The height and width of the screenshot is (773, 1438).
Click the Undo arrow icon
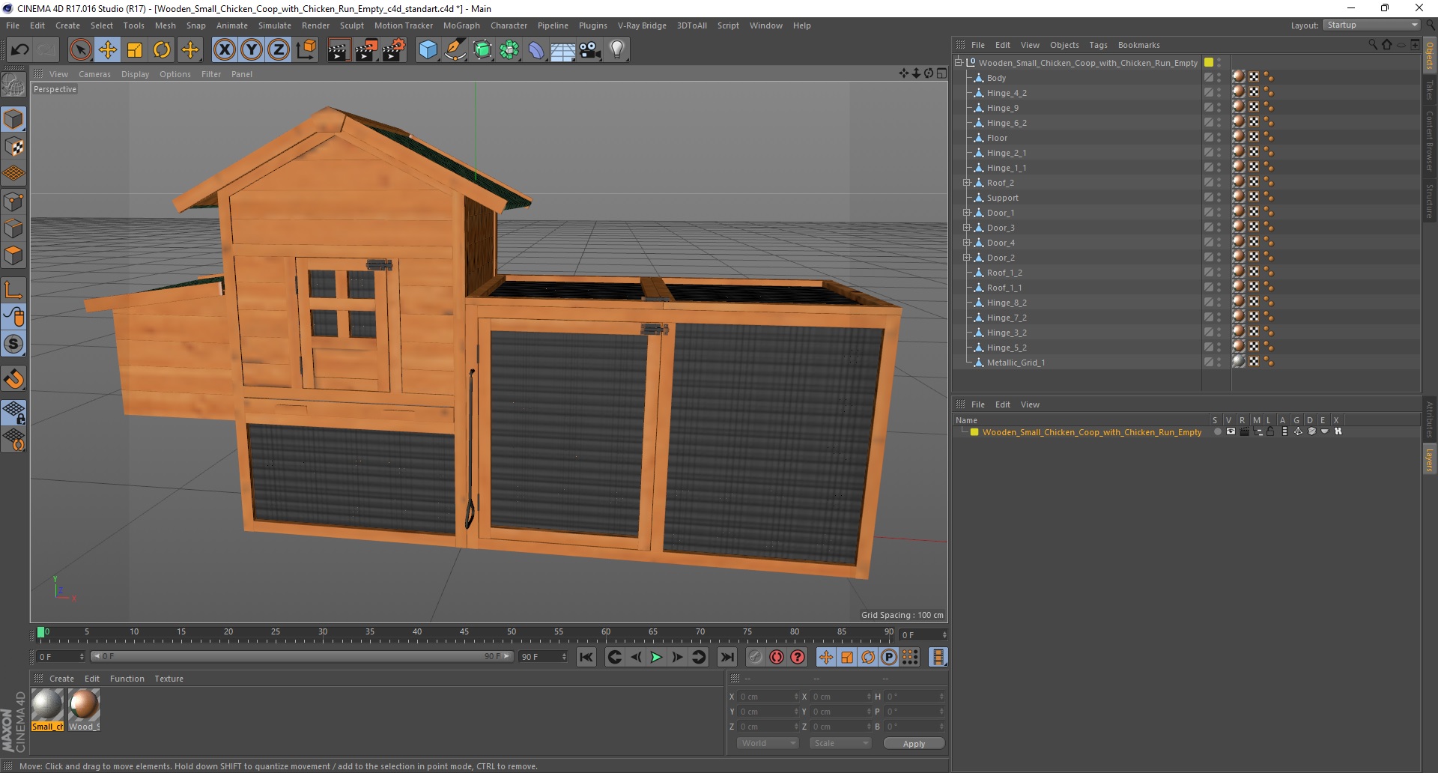pos(19,50)
